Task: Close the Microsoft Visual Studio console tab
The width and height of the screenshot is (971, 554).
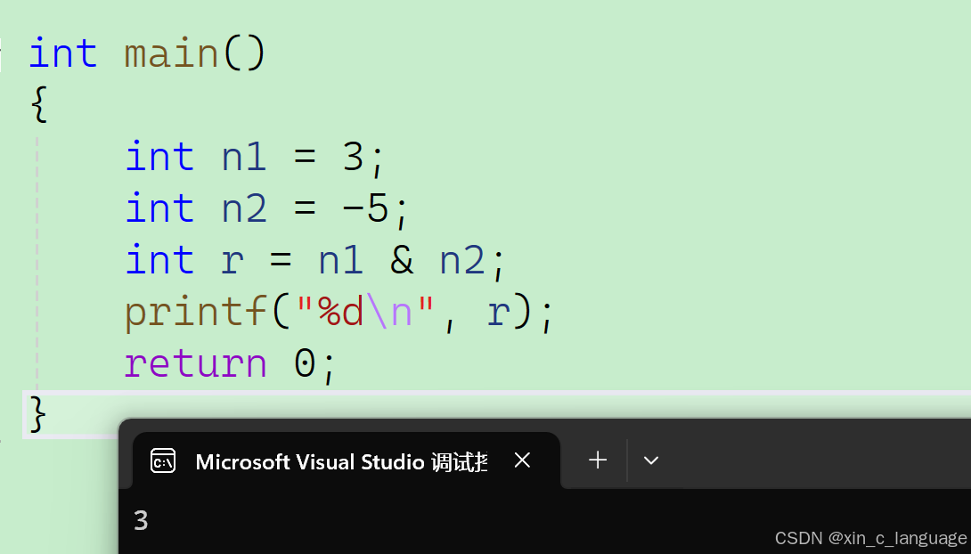Action: [522, 460]
